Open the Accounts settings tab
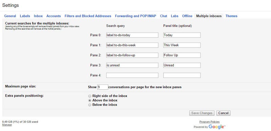Image resolution: width=271 pixels, height=131 pixels. point(54,16)
